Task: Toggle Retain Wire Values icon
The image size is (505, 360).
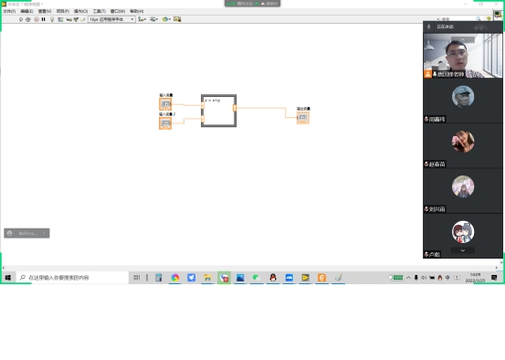Action: [60, 19]
